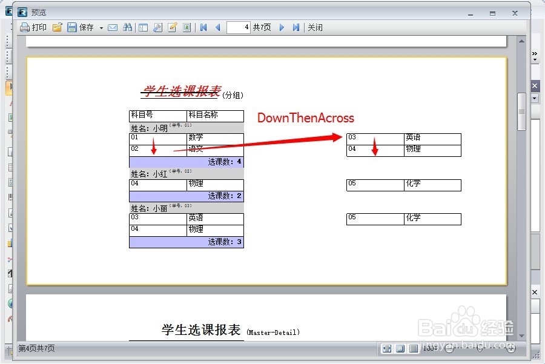
Task: Expand the 保存 save format dropdown arrow
Action: tap(101, 28)
